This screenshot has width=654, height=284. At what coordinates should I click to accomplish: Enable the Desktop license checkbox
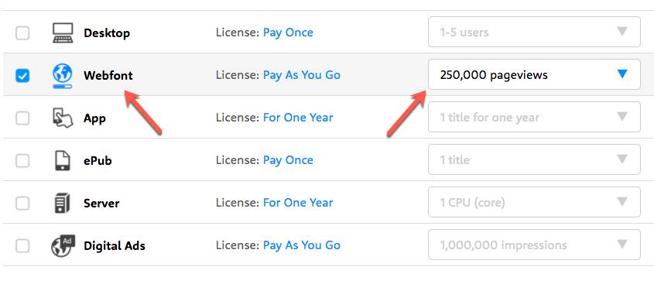pyautogui.click(x=22, y=33)
